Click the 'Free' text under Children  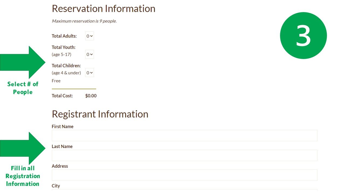point(56,81)
